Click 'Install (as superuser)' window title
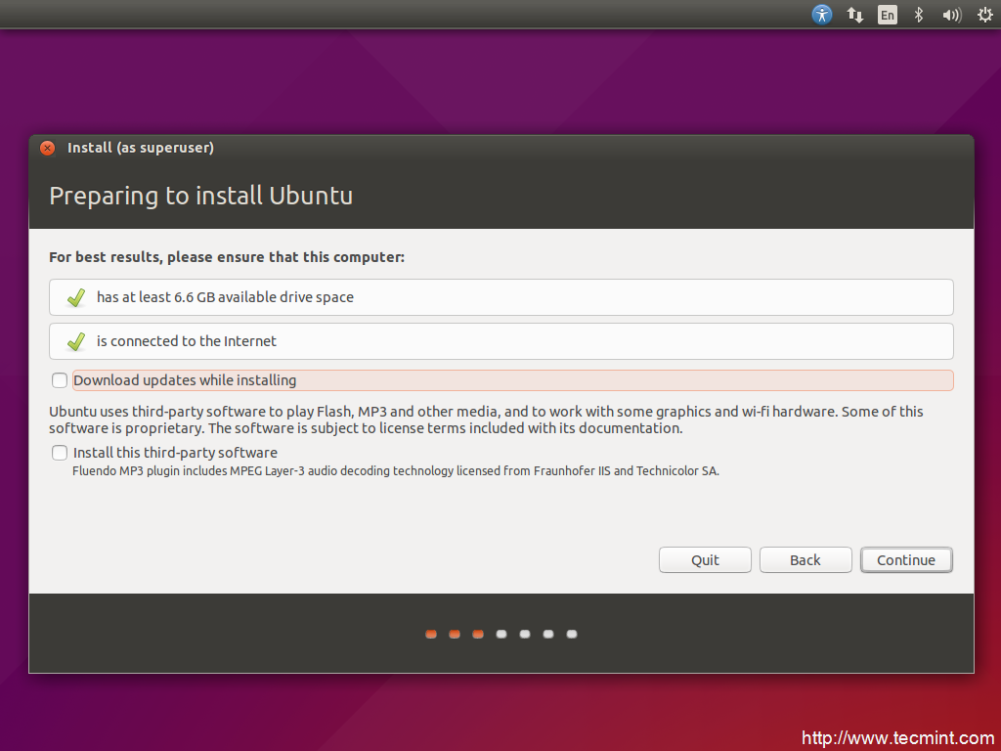Image resolution: width=1001 pixels, height=751 pixels. coord(141,148)
